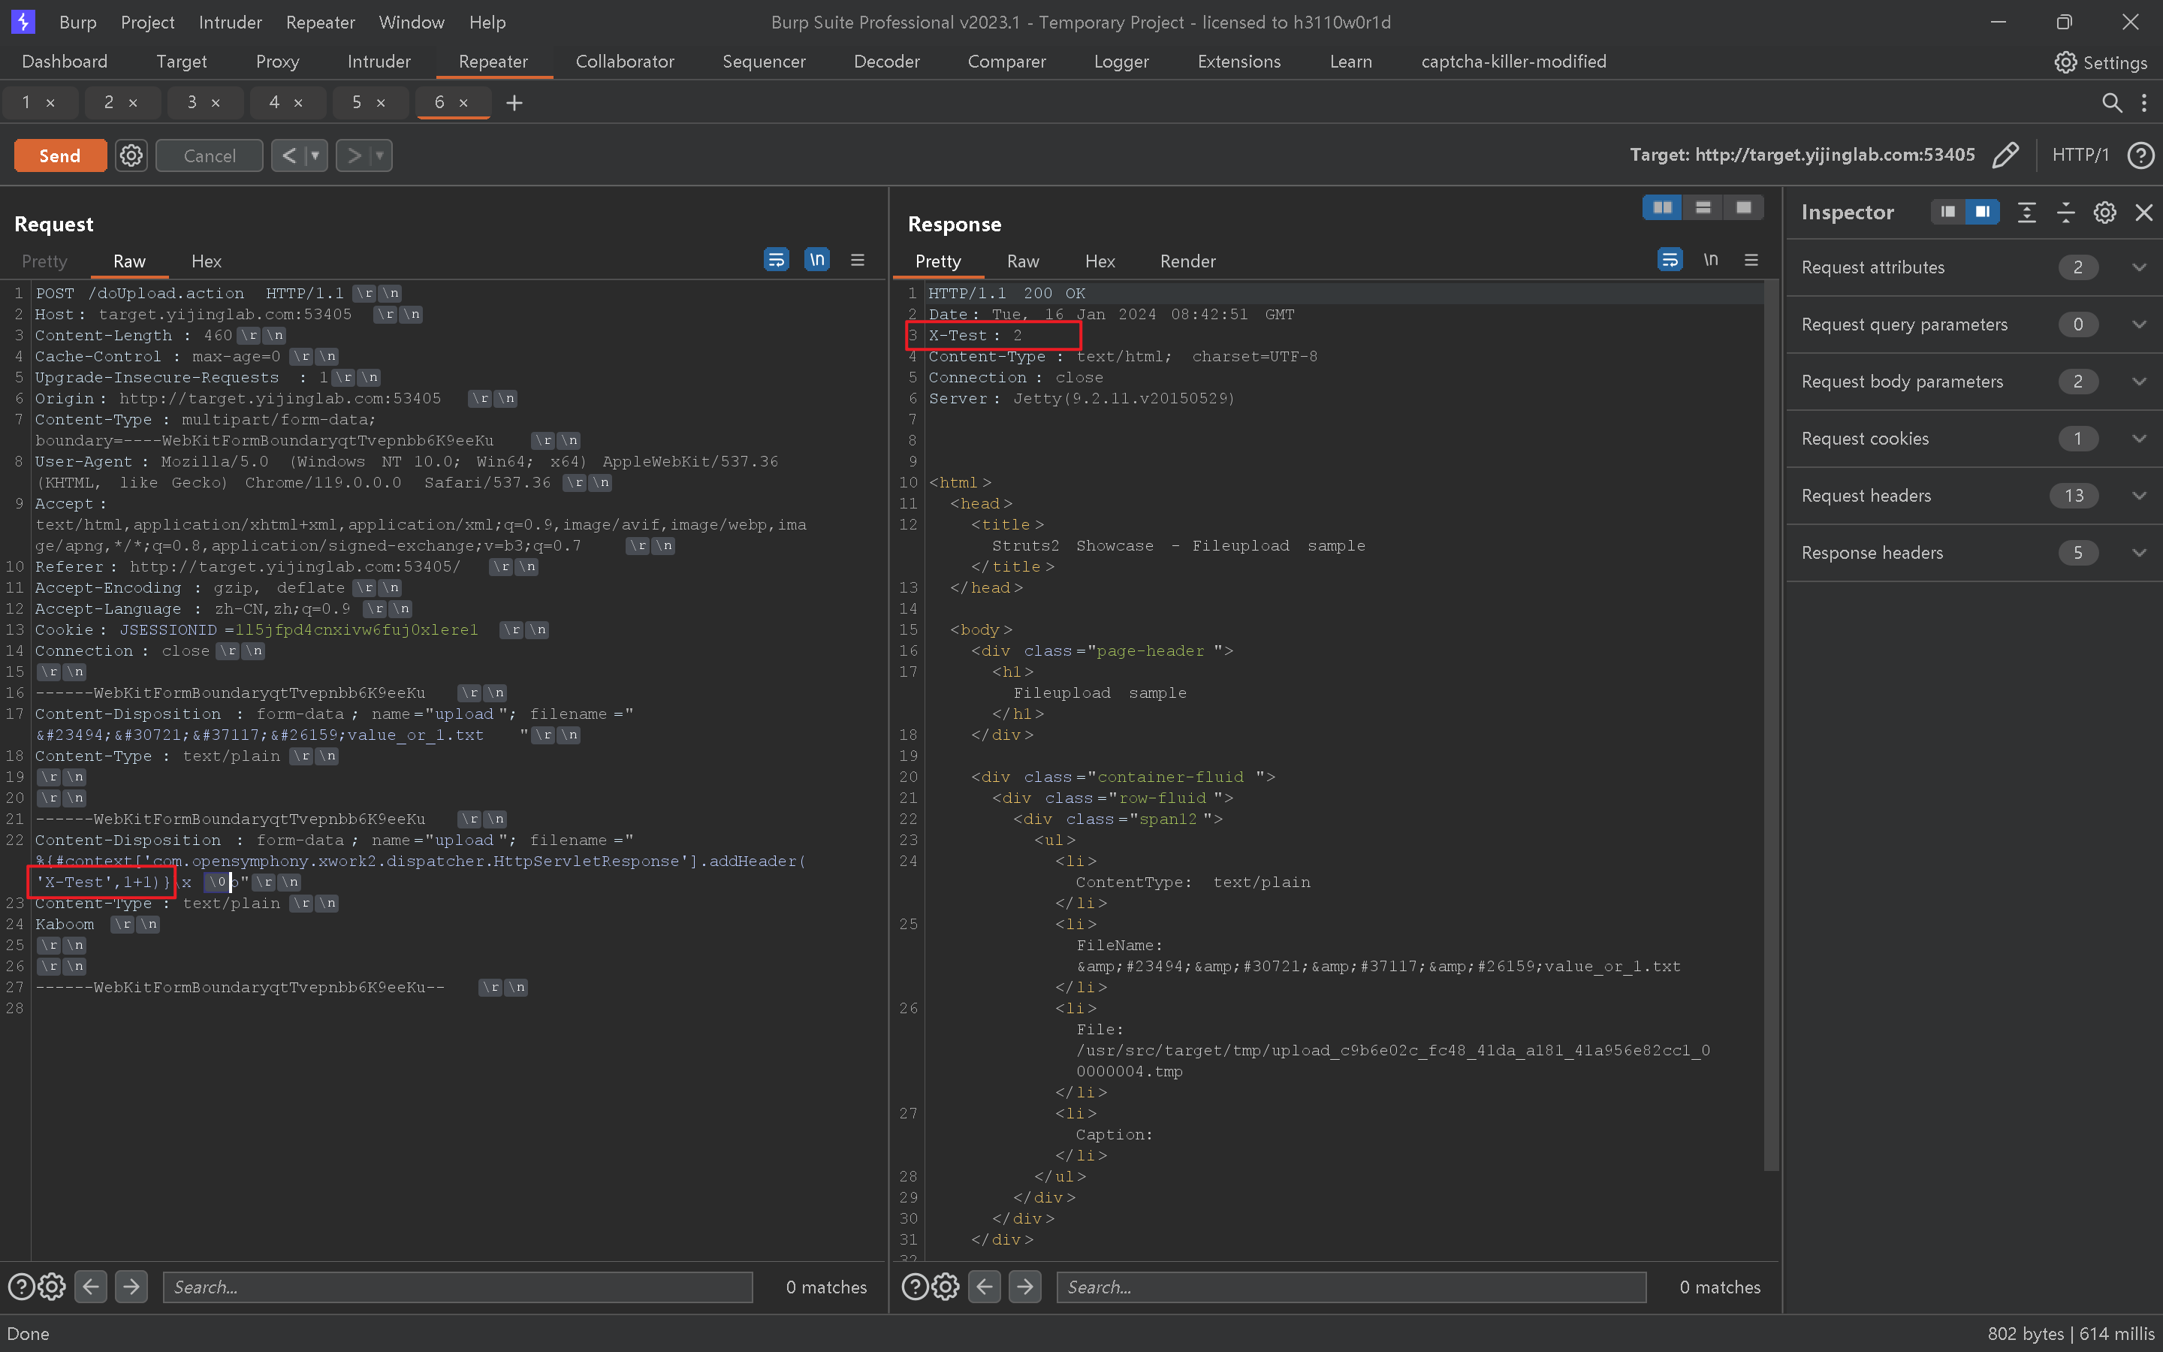
Task: Collapse all Inspector sections icon
Action: click(x=2065, y=212)
